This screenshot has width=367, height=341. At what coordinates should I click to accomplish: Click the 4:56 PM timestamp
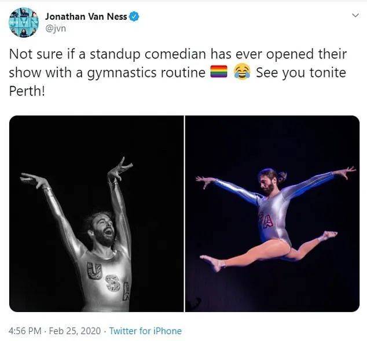[x=25, y=331]
